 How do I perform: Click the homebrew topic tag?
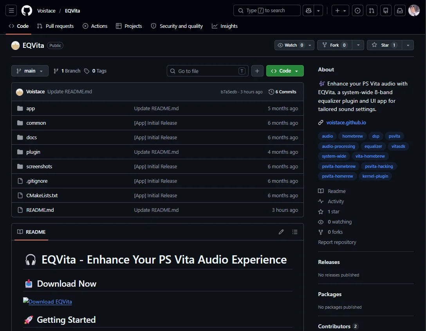coord(352,136)
